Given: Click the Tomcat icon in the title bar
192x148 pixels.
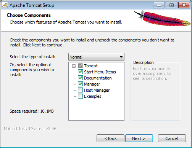Looking at the screenshot, I should pyautogui.click(x=5, y=5).
